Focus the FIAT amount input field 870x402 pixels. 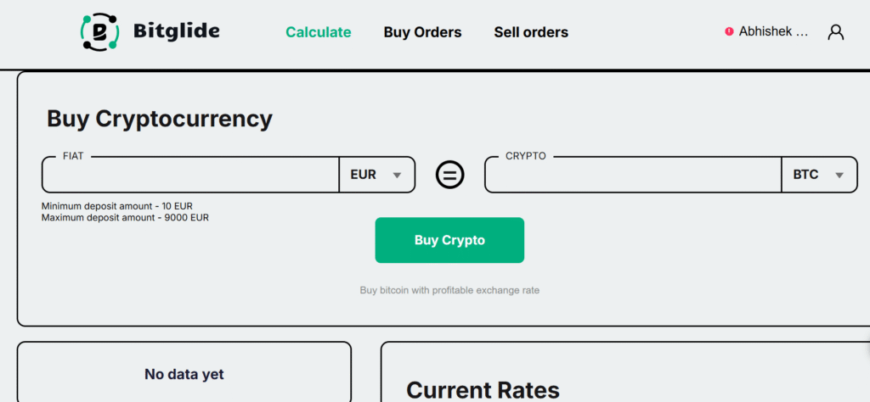click(x=190, y=176)
